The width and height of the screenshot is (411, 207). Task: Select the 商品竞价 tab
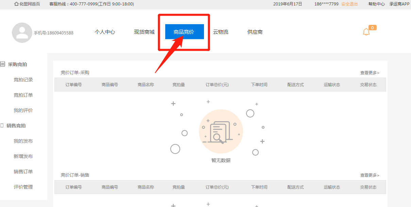pyautogui.click(x=185, y=32)
